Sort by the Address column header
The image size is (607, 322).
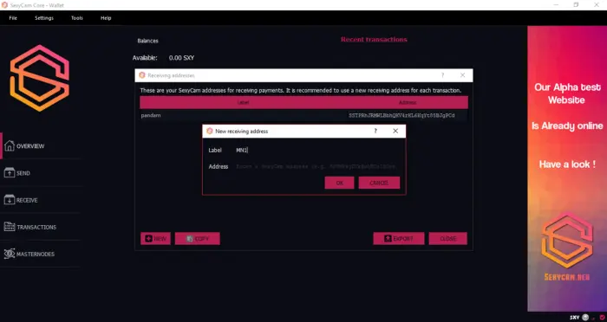408,102
